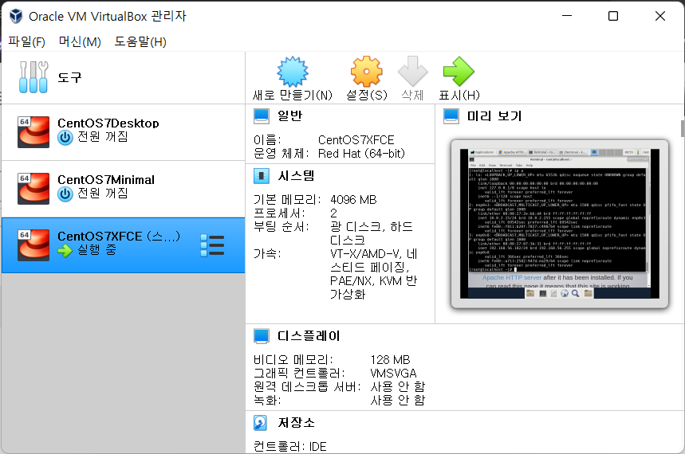The height and width of the screenshot is (454, 685).
Task: Click the General (일반) section heading
Action: tap(290, 115)
